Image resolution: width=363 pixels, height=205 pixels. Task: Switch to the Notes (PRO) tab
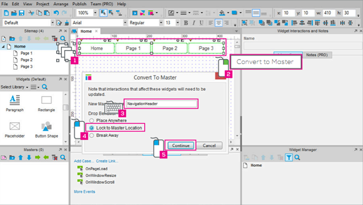316,55
